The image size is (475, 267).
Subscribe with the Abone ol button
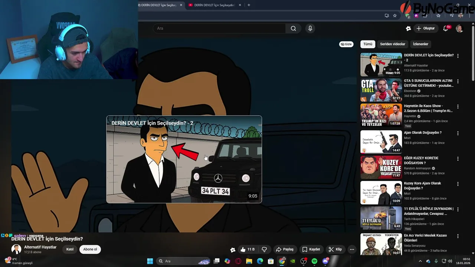coord(90,249)
